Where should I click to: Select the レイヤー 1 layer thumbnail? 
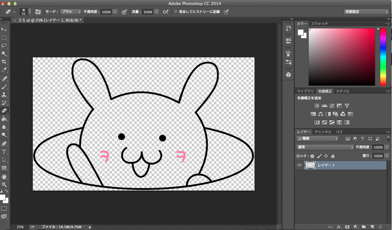310,165
